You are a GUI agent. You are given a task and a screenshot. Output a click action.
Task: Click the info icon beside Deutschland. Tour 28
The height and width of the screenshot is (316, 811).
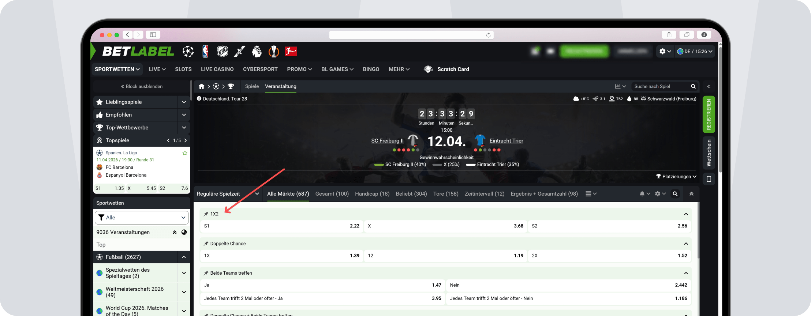199,98
